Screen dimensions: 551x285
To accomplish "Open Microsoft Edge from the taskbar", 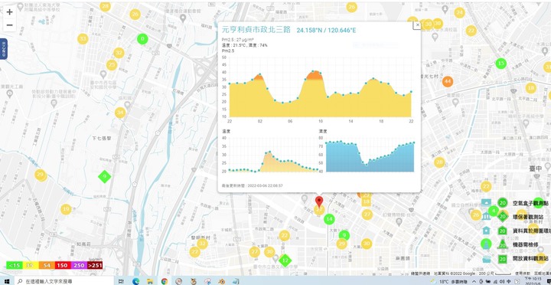I will click(x=135, y=281).
